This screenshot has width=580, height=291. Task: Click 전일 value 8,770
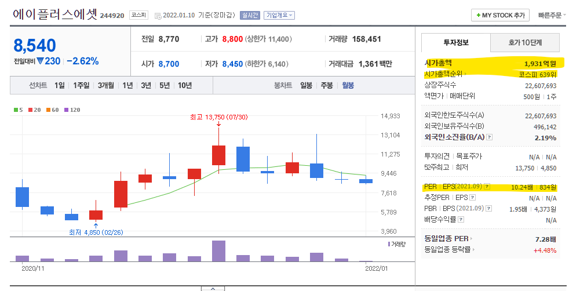[x=169, y=39]
